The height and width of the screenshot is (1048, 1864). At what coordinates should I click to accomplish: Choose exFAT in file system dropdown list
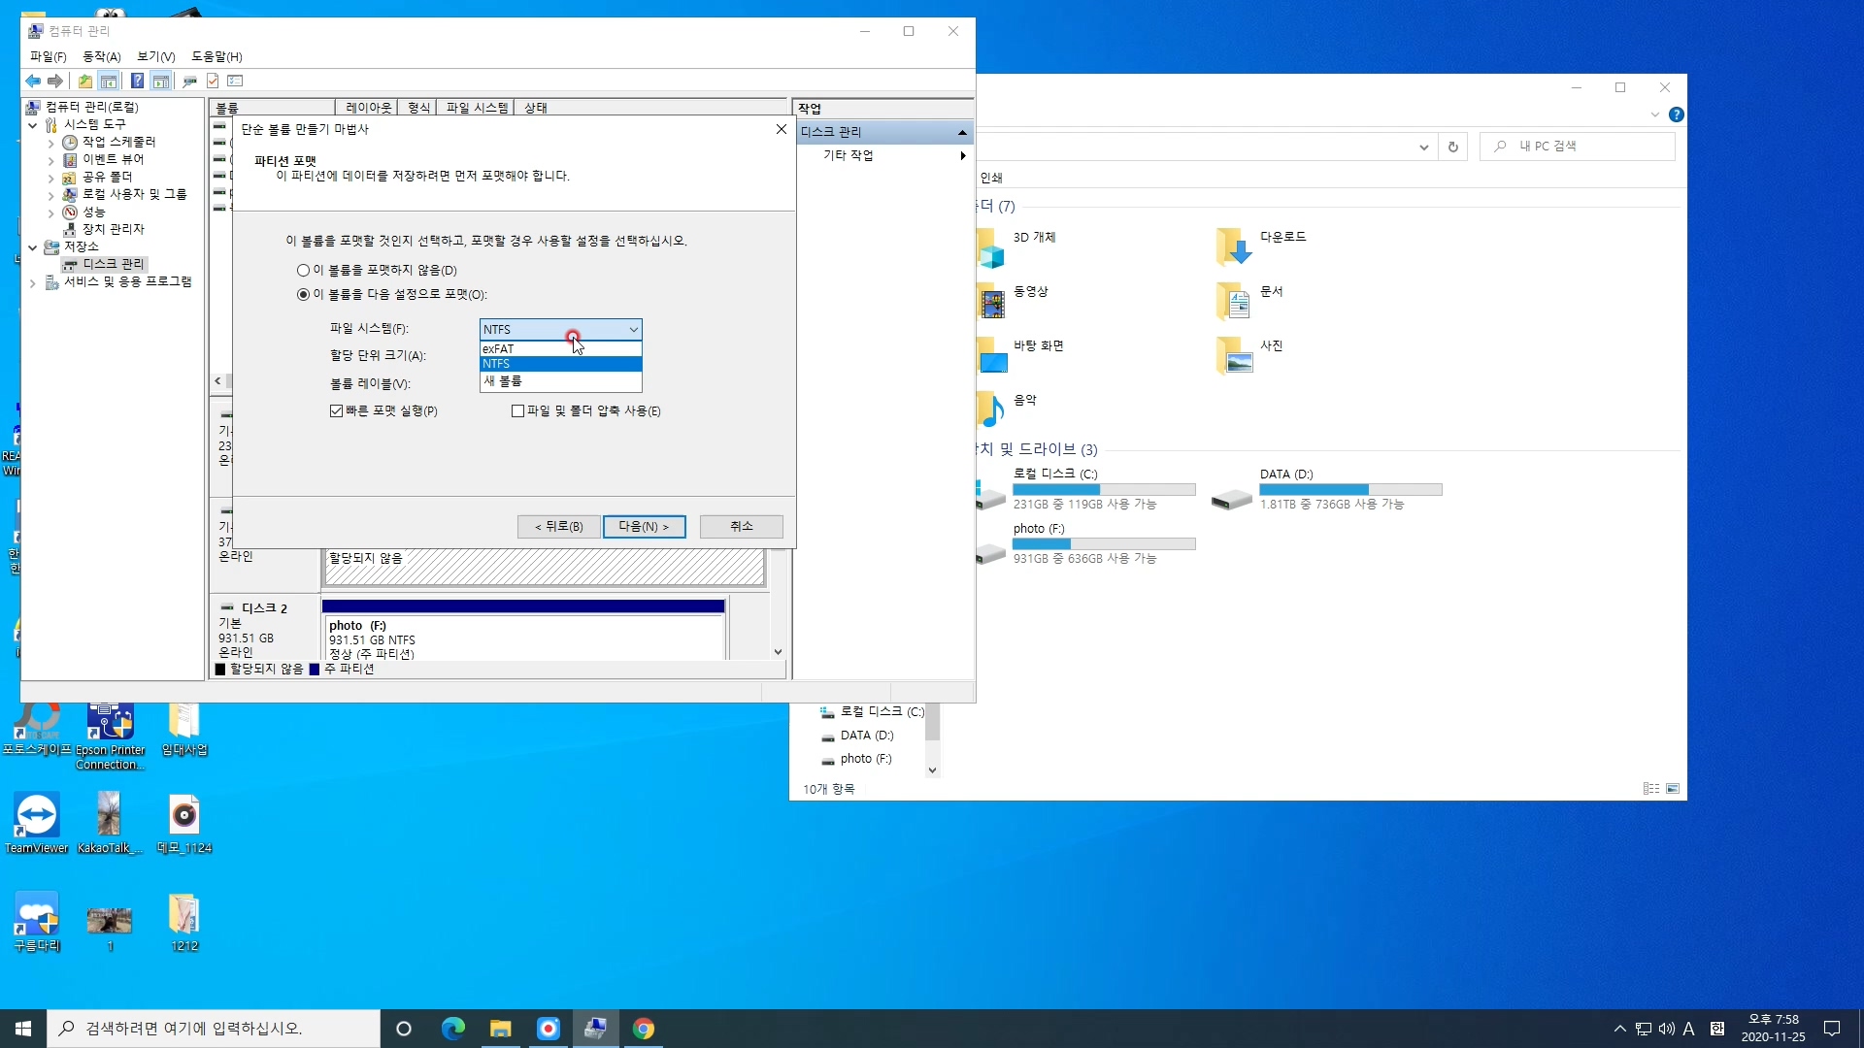[499, 349]
